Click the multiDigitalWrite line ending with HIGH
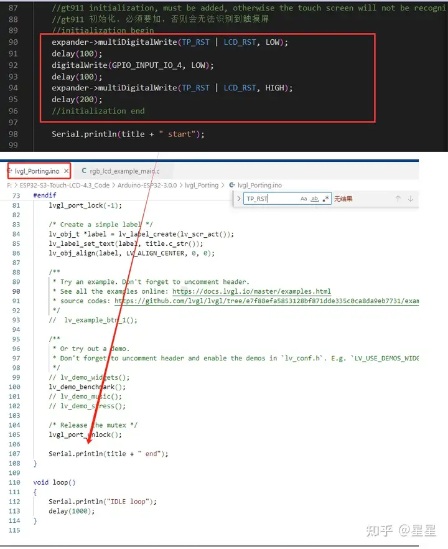The height and width of the screenshot is (549, 448). (172, 88)
